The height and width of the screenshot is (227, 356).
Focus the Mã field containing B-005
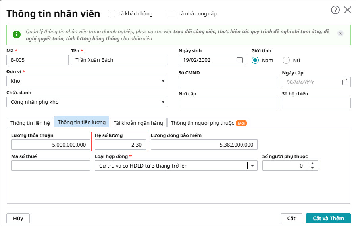tap(37, 60)
